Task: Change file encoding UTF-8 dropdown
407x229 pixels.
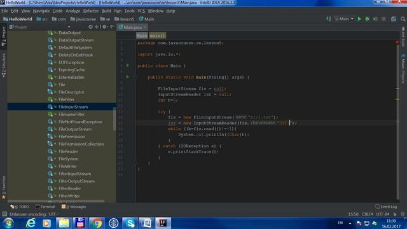Action: tap(383, 214)
